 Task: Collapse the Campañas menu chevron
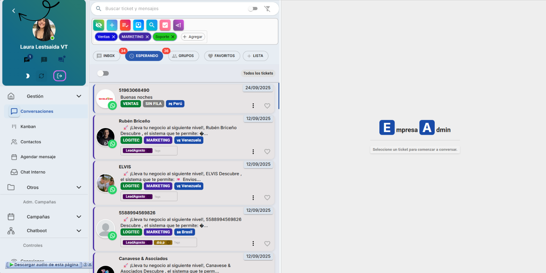click(79, 217)
